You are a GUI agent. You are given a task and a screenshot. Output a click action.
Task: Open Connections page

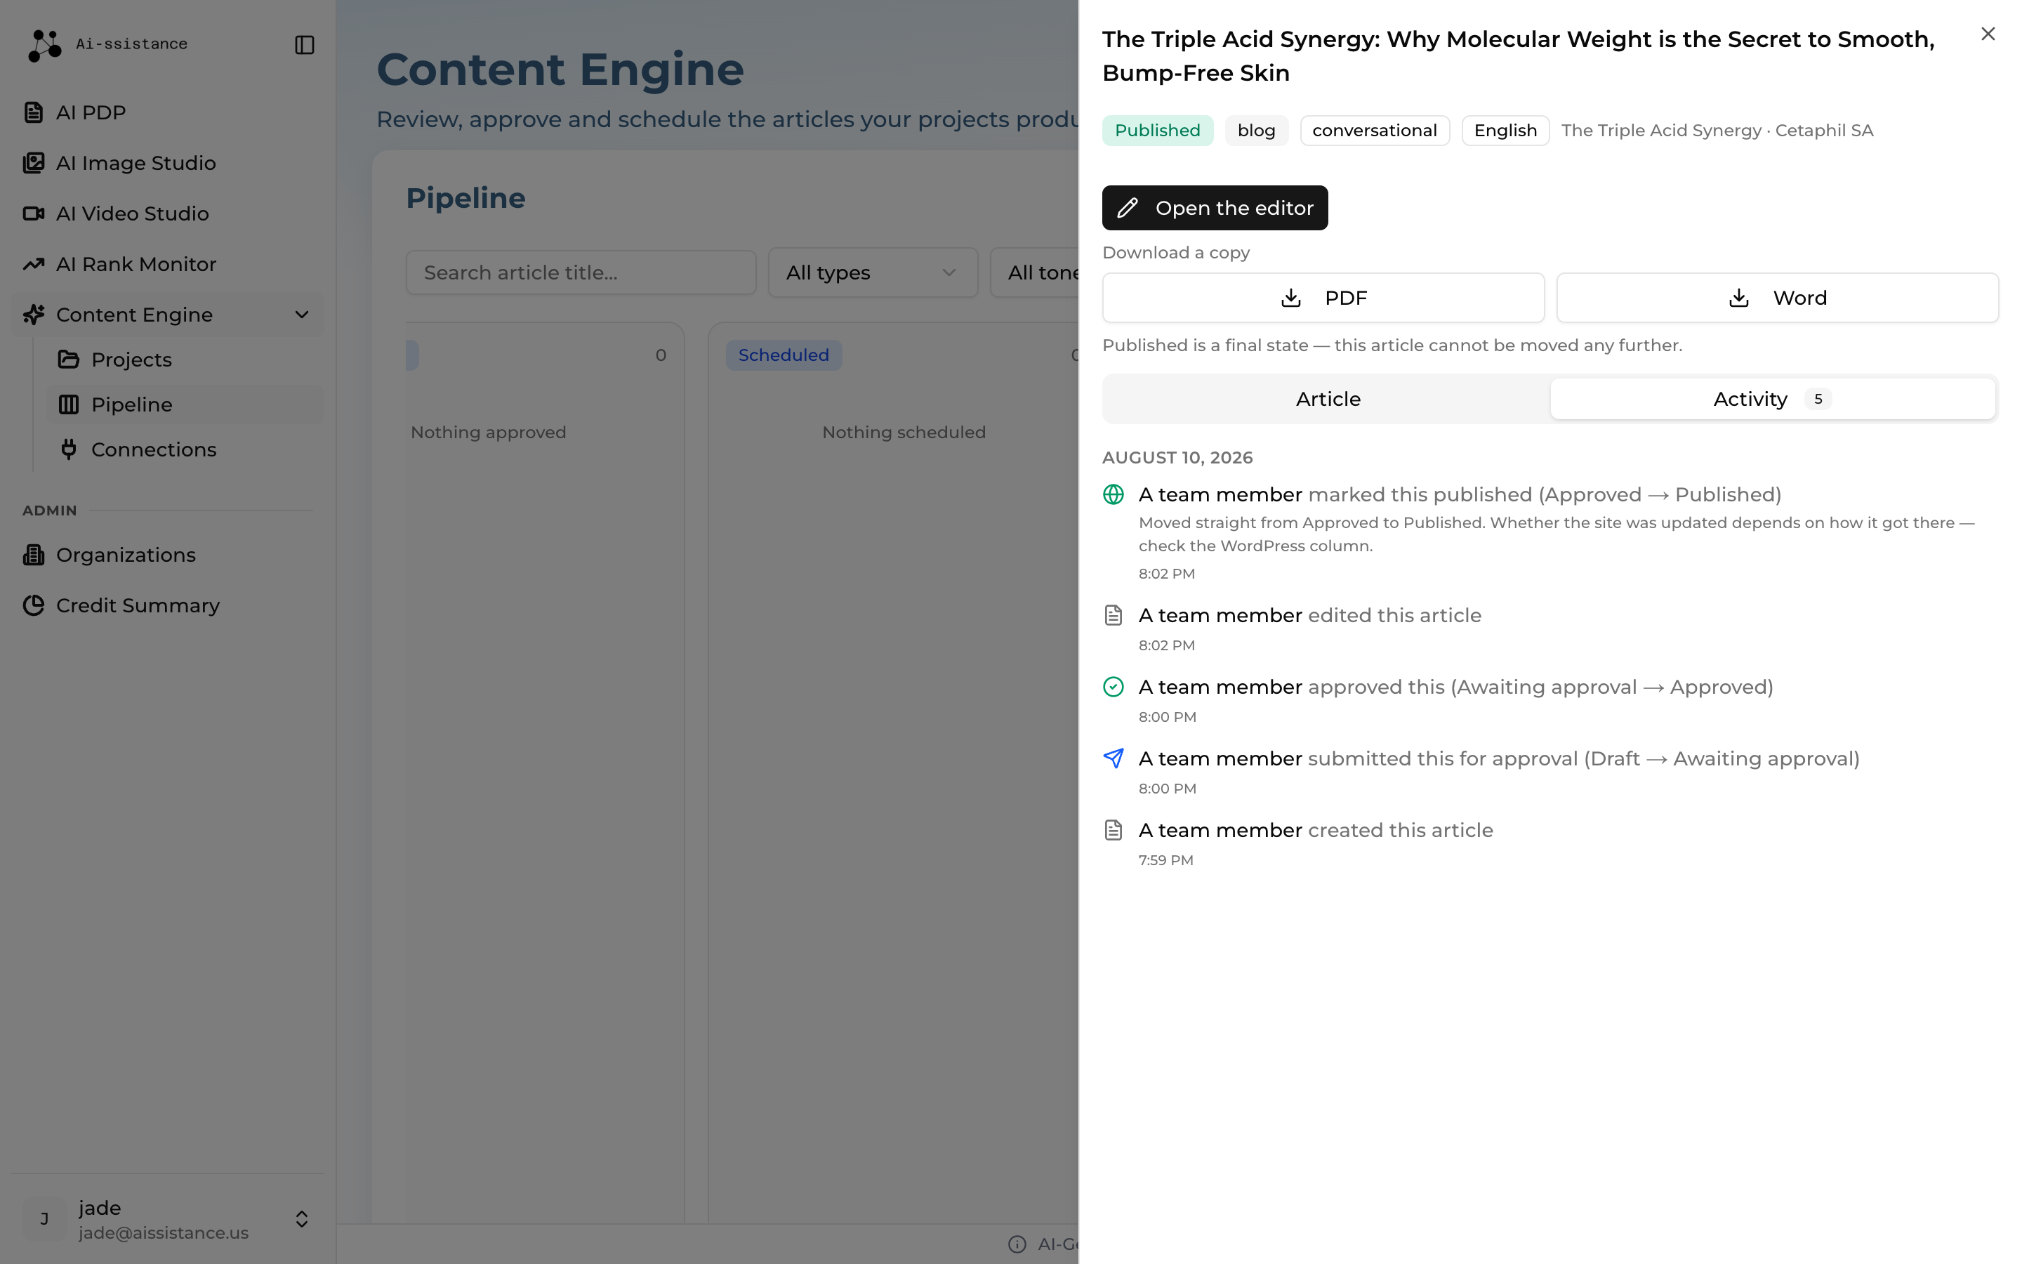pos(185,449)
